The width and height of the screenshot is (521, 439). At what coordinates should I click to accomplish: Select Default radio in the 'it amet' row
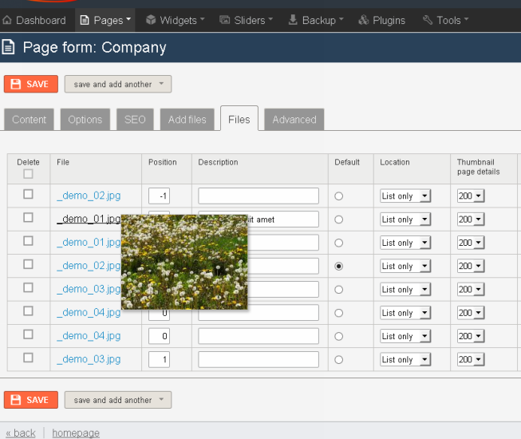click(x=338, y=219)
